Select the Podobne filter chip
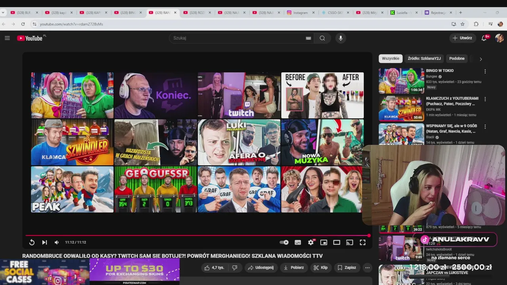Image resolution: width=507 pixels, height=285 pixels. pyautogui.click(x=457, y=59)
